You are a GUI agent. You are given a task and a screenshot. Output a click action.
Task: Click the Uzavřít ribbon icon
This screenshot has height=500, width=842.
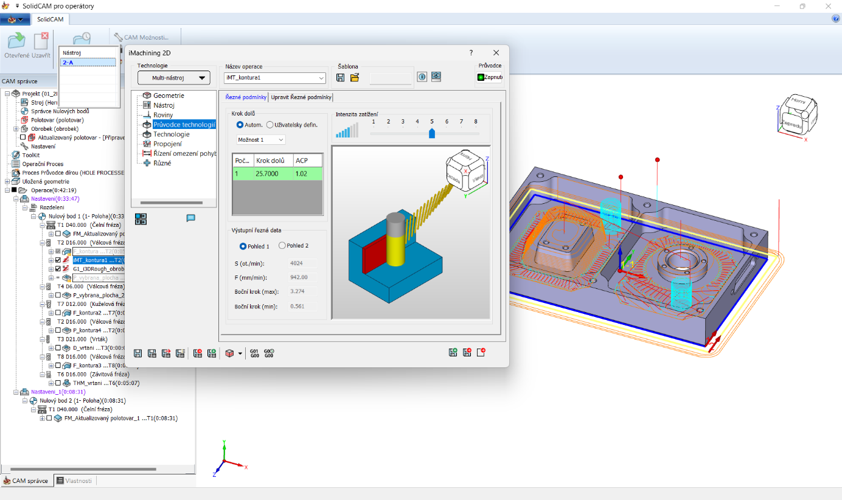click(x=41, y=41)
